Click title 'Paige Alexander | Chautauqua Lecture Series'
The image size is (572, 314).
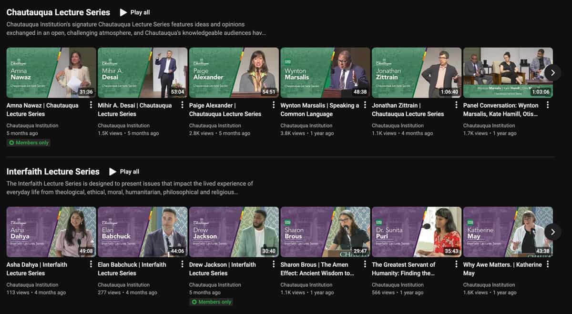click(225, 110)
